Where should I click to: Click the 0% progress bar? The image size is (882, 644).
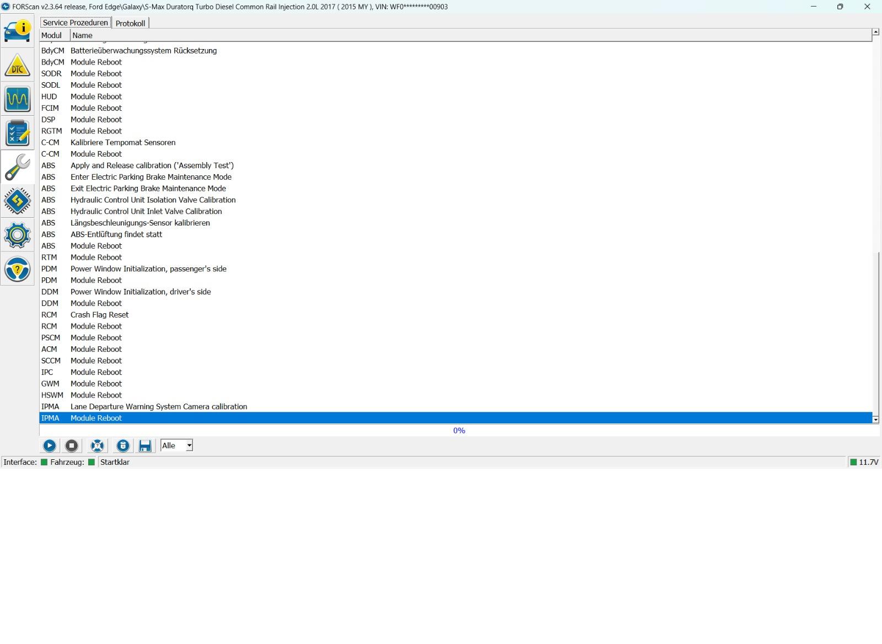[459, 430]
